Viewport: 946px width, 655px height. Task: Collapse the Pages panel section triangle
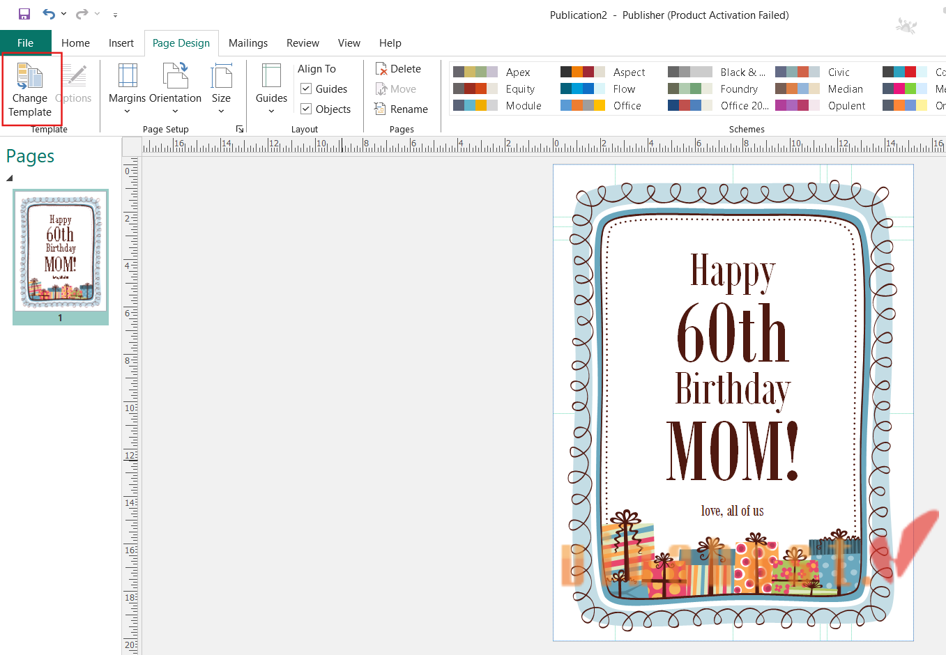tap(10, 178)
